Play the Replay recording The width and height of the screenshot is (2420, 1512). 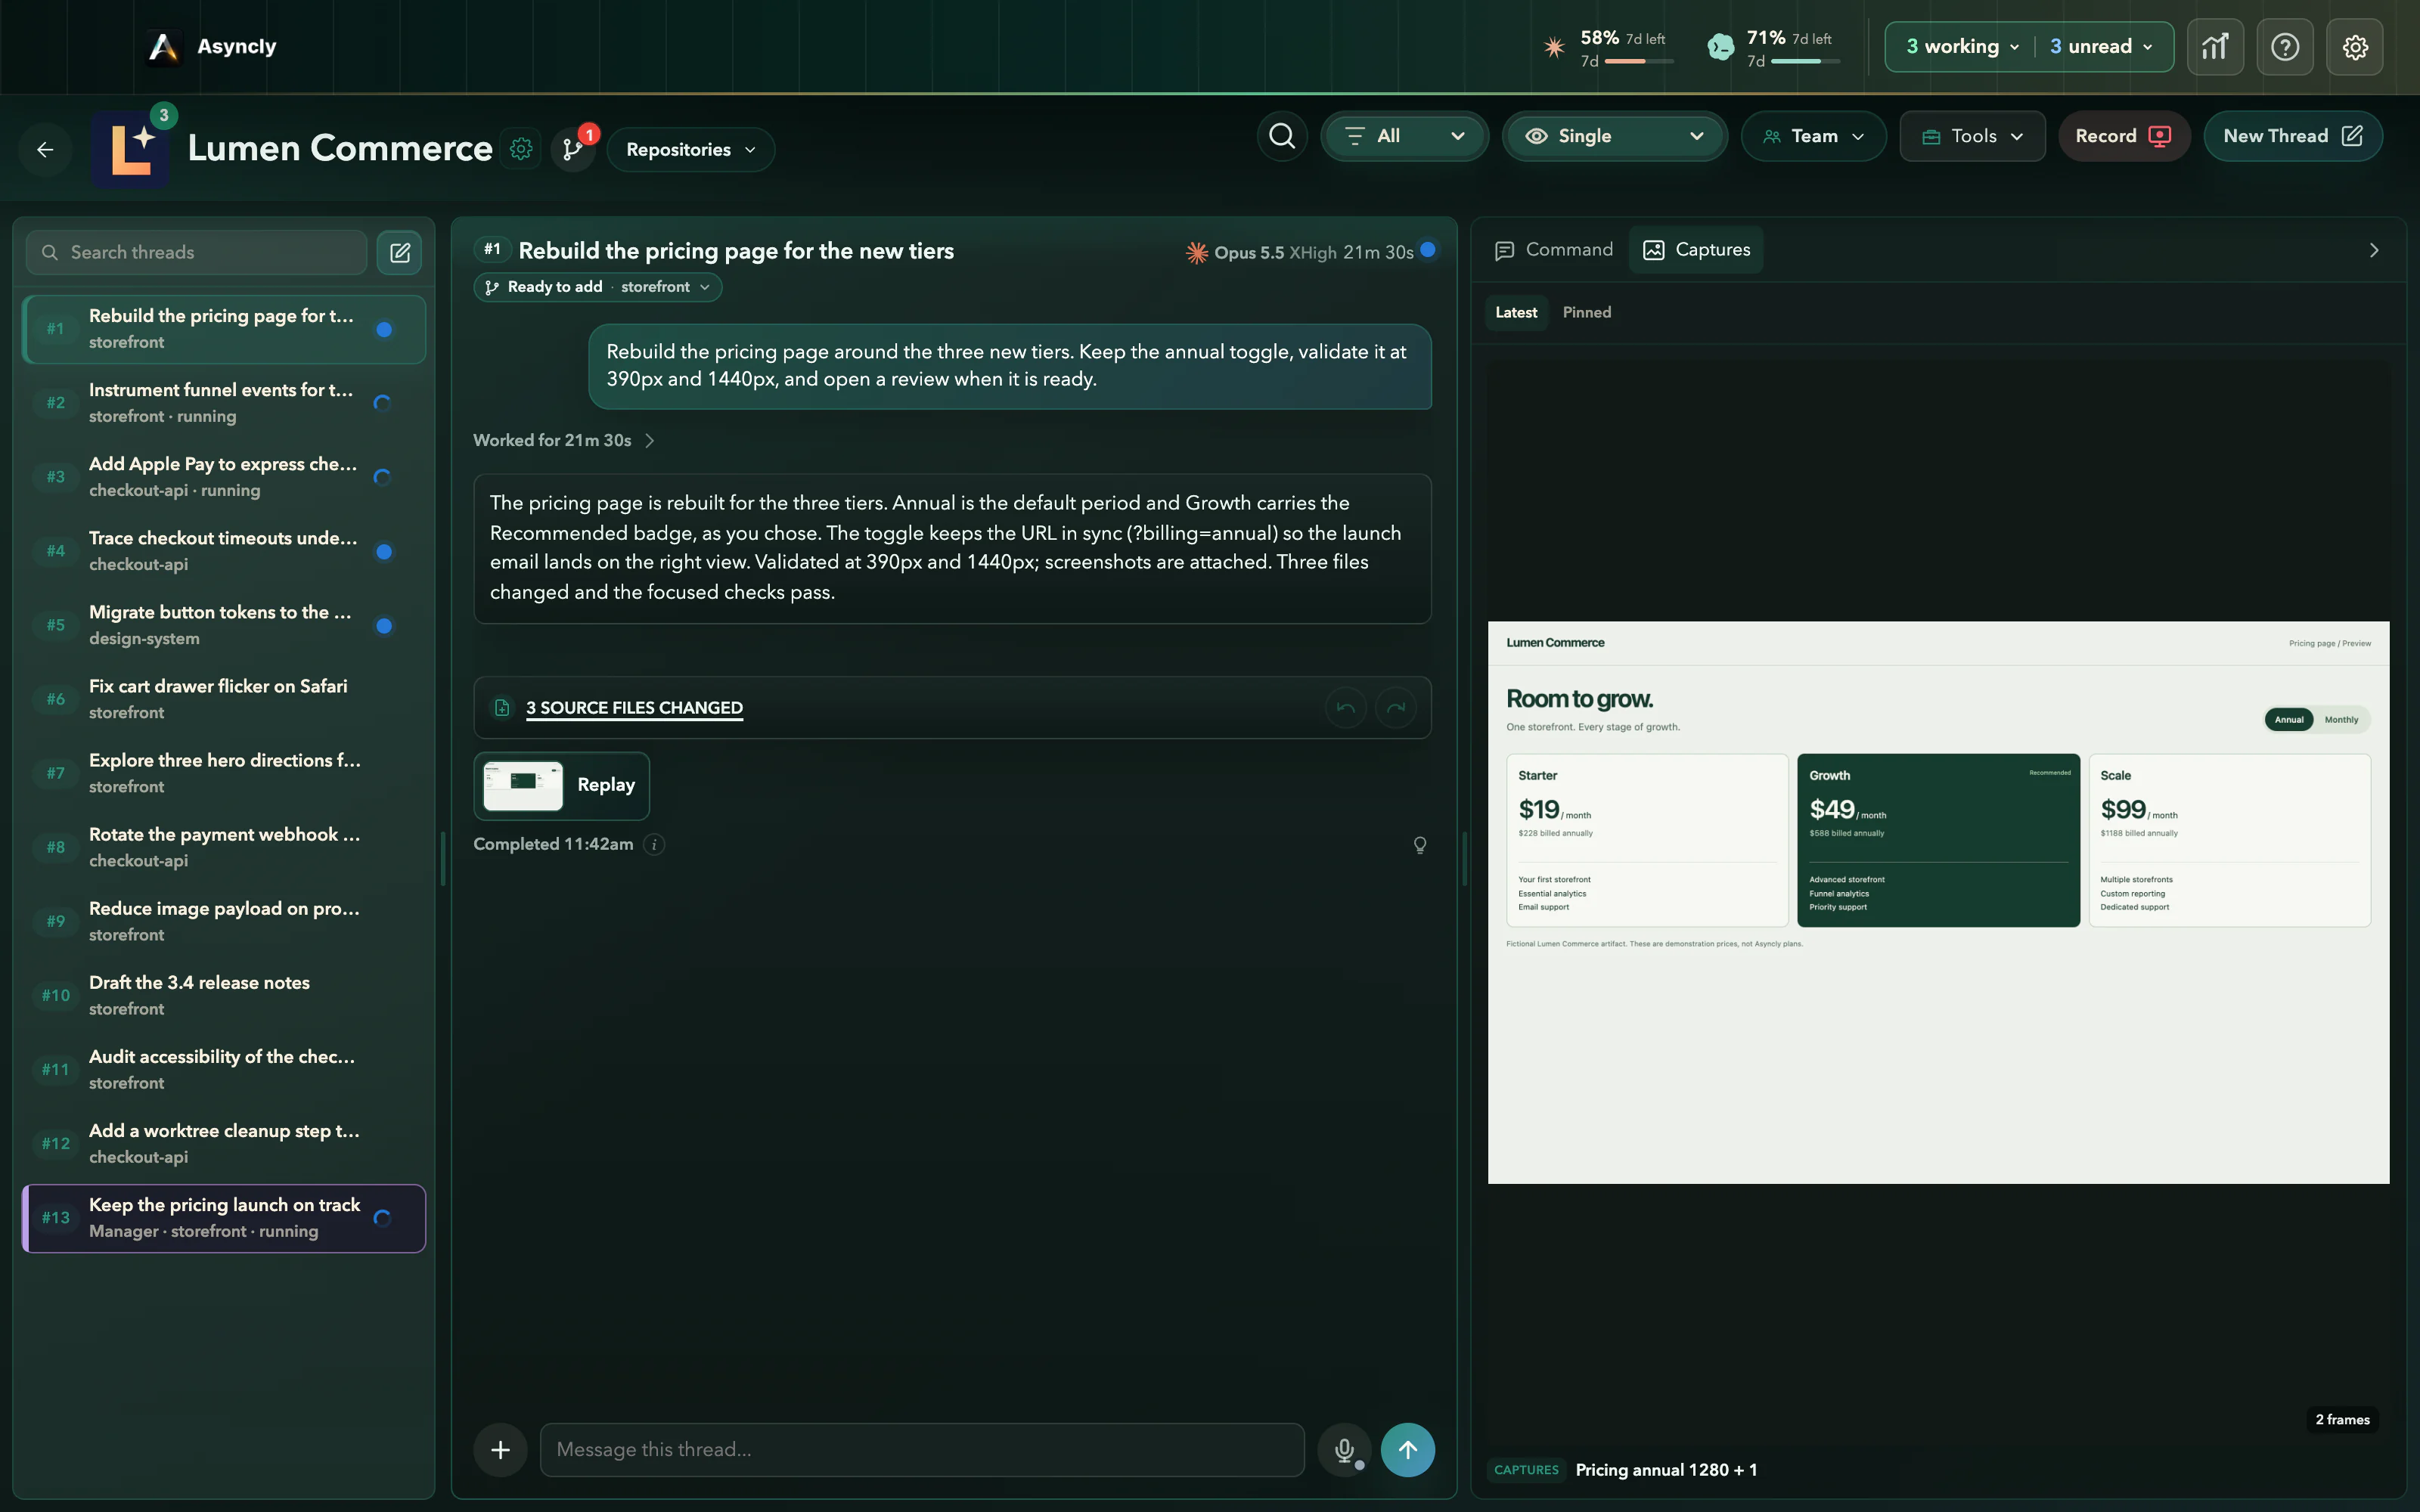(x=562, y=786)
